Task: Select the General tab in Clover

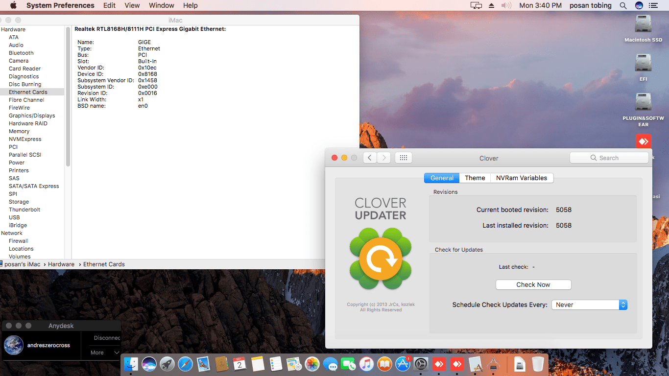Action: click(x=442, y=178)
